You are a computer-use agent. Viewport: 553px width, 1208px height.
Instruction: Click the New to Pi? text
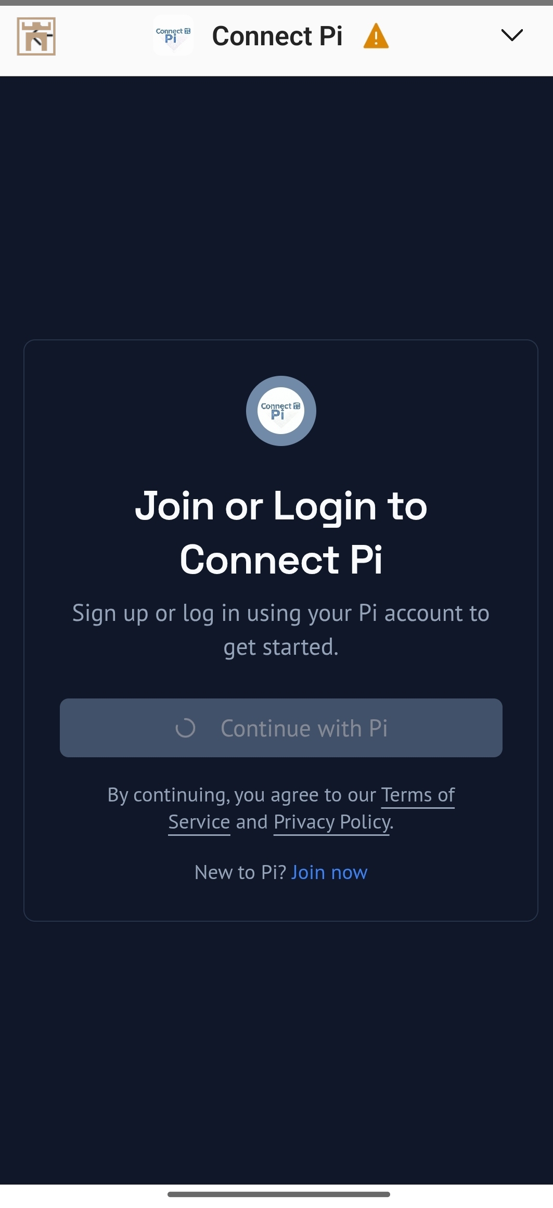coord(240,872)
